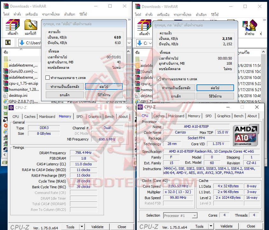The height and width of the screenshot is (230, 269).
Task: Click scroll up arrow in right WinRAR list
Action: click(x=264, y=52)
